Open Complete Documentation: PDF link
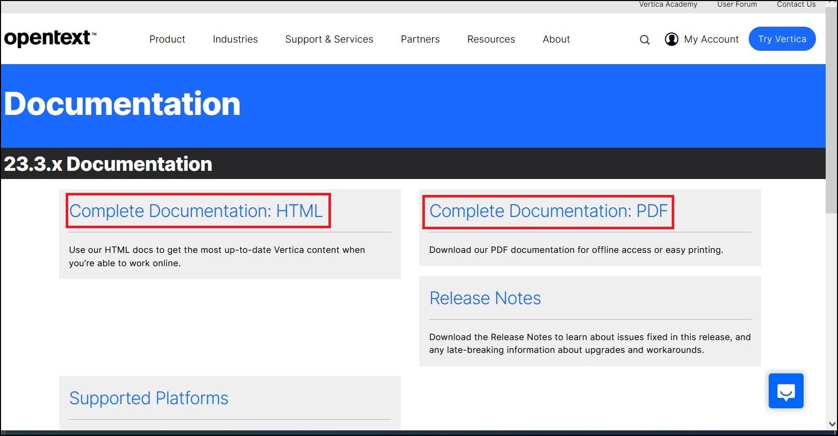This screenshot has width=838, height=436. [549, 211]
